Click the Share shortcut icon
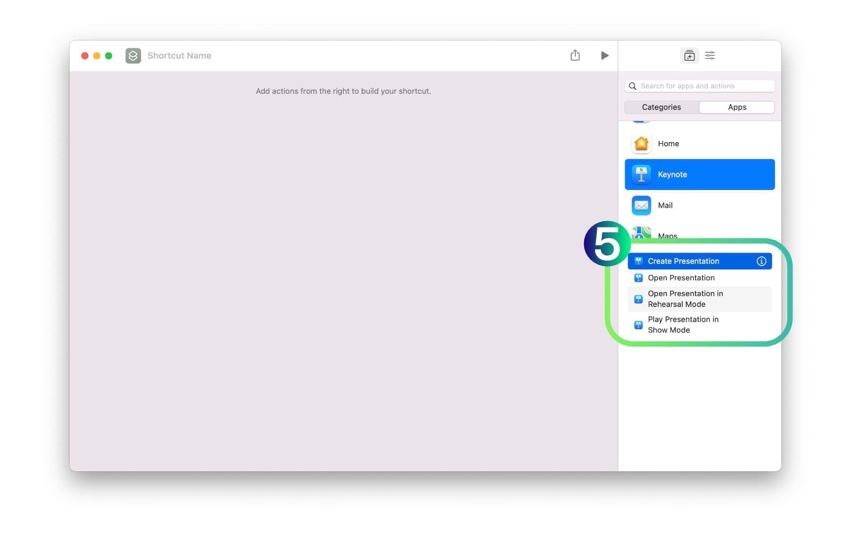 pos(575,55)
